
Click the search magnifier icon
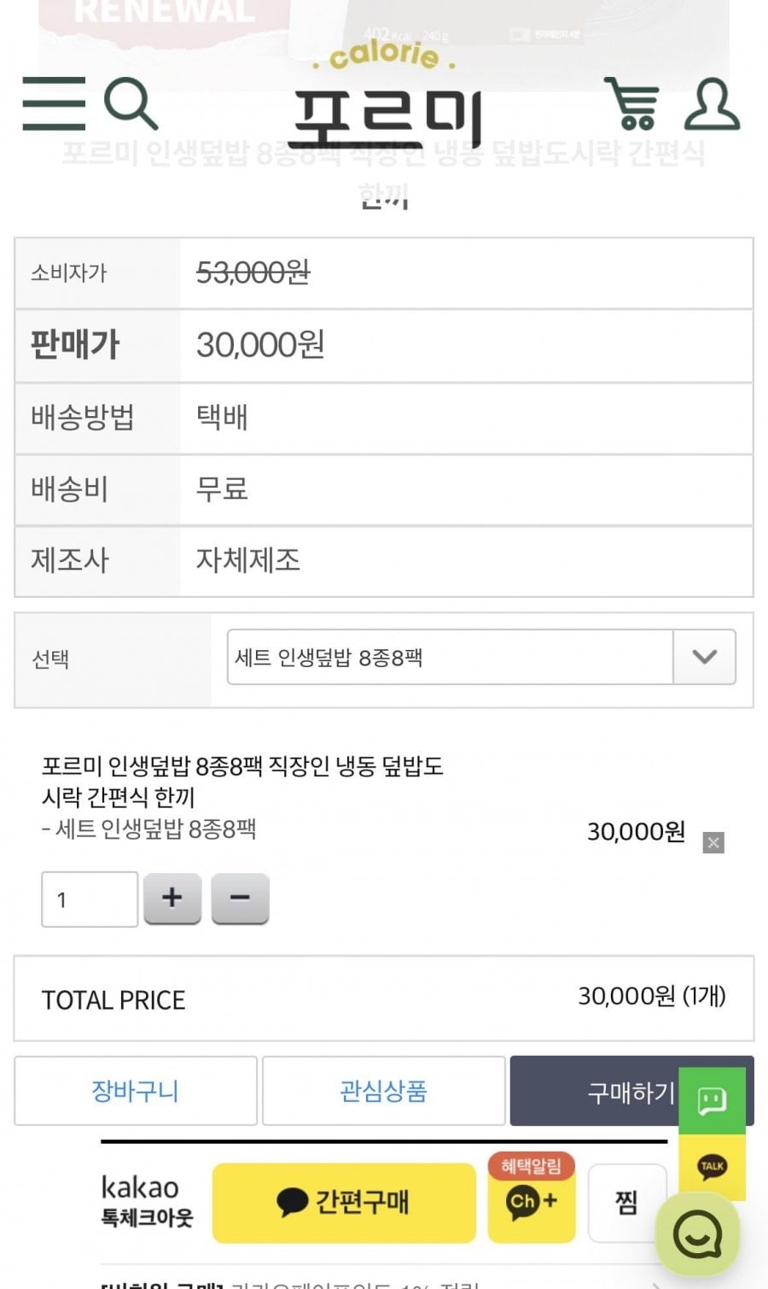[x=130, y=103]
